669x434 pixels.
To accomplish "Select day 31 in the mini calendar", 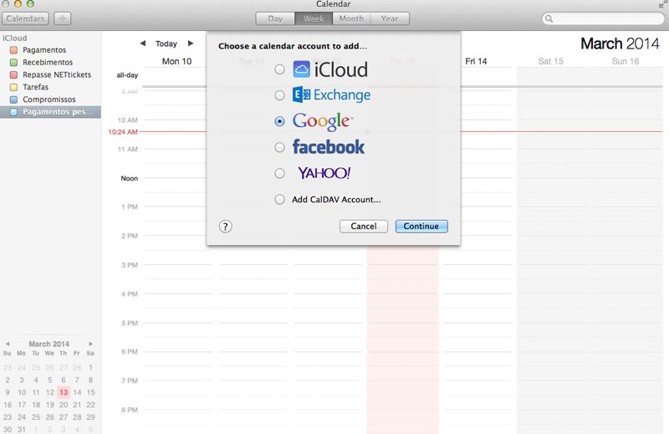I will pyautogui.click(x=22, y=429).
